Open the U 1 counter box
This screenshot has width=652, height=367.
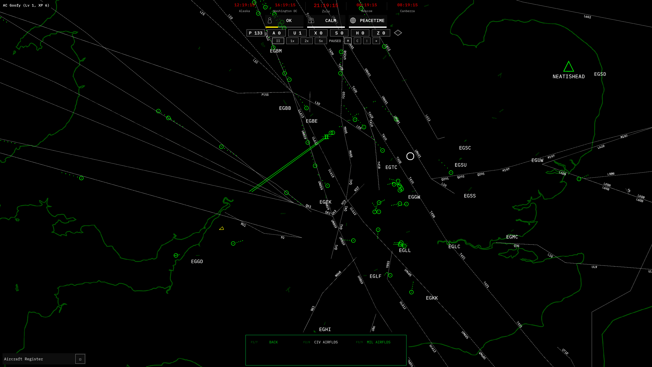click(297, 33)
